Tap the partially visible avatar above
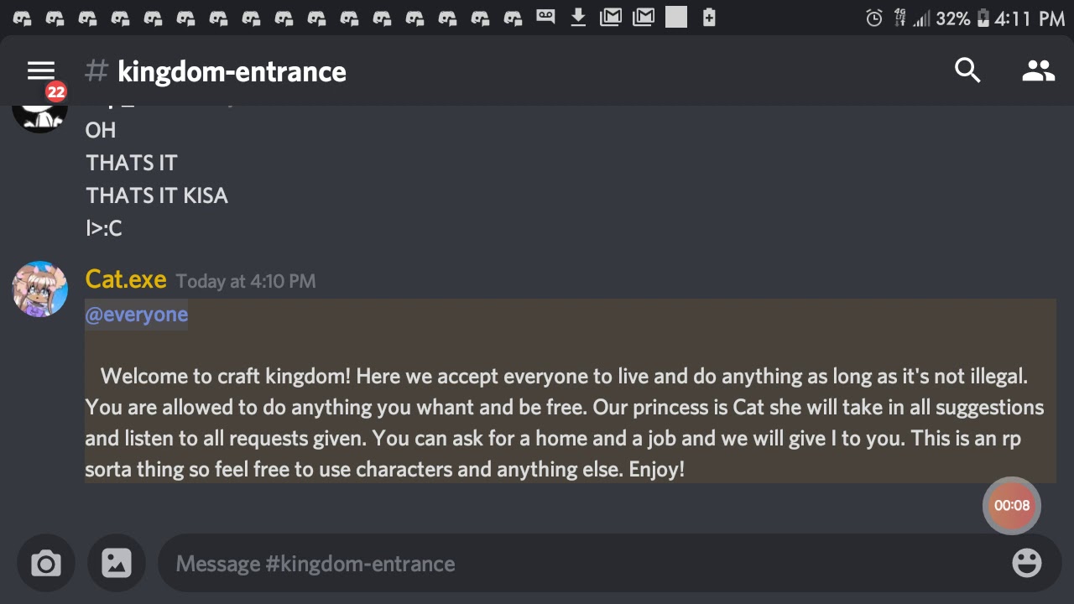 [39, 116]
